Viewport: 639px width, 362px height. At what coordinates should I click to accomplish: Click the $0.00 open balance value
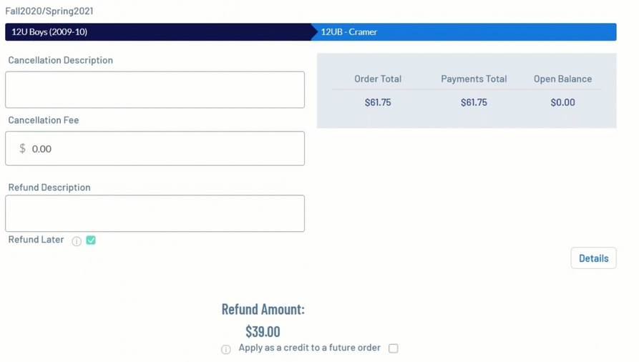point(562,102)
